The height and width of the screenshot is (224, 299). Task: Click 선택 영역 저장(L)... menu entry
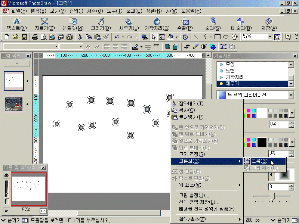point(207,202)
